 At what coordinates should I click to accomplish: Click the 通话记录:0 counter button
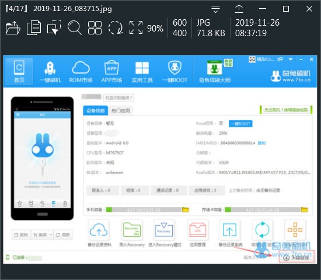[x=169, y=190]
